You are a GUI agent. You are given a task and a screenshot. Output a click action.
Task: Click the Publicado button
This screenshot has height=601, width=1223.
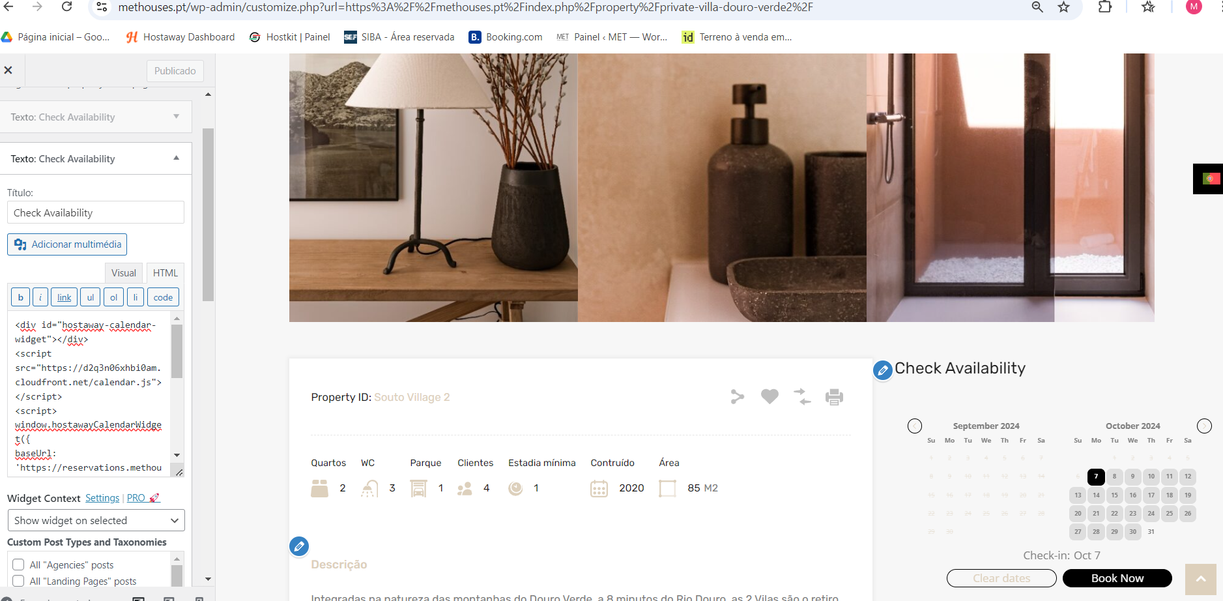[175, 71]
